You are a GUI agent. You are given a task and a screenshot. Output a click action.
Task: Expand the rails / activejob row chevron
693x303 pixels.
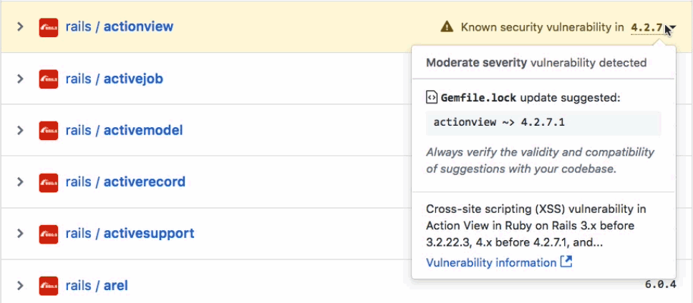19,79
